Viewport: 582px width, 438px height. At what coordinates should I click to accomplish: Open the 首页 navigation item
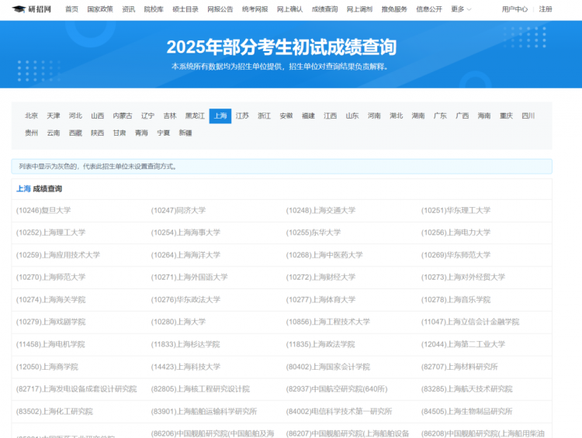point(71,9)
